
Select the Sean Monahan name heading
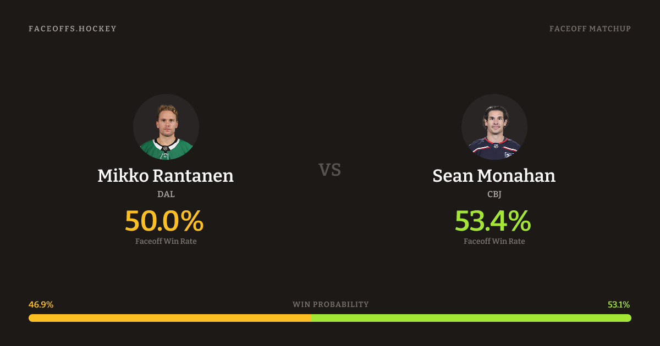tap(494, 176)
